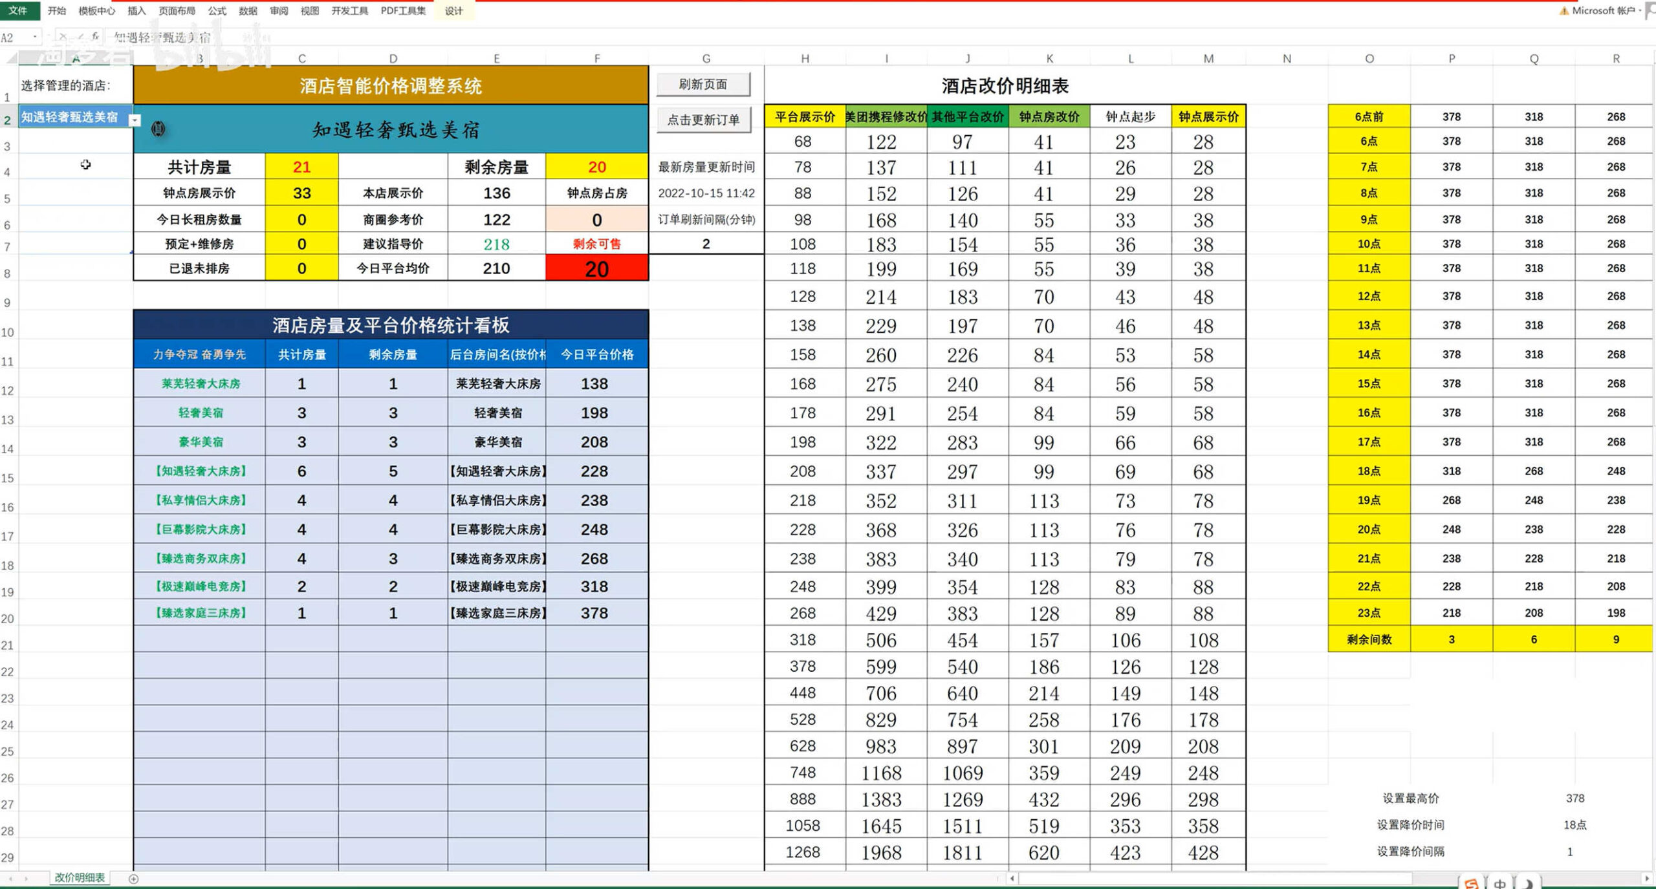Click the Microsoft account warning icon

tap(1563, 11)
